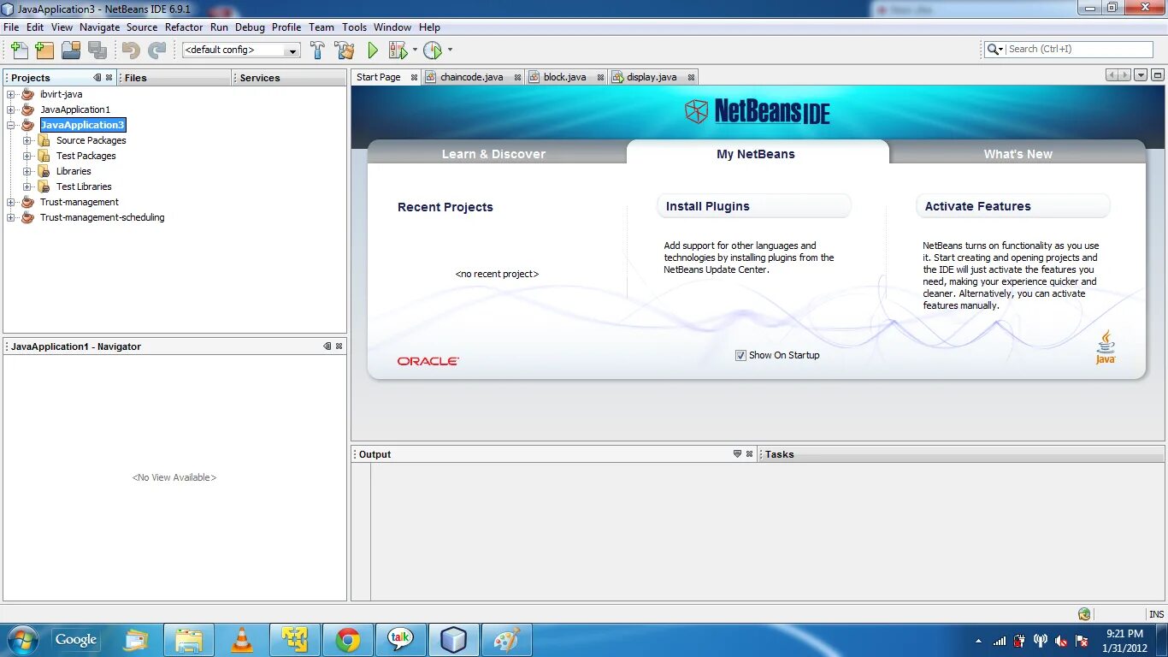The height and width of the screenshot is (657, 1168).
Task: Click the Java logo link
Action: pos(1106,347)
